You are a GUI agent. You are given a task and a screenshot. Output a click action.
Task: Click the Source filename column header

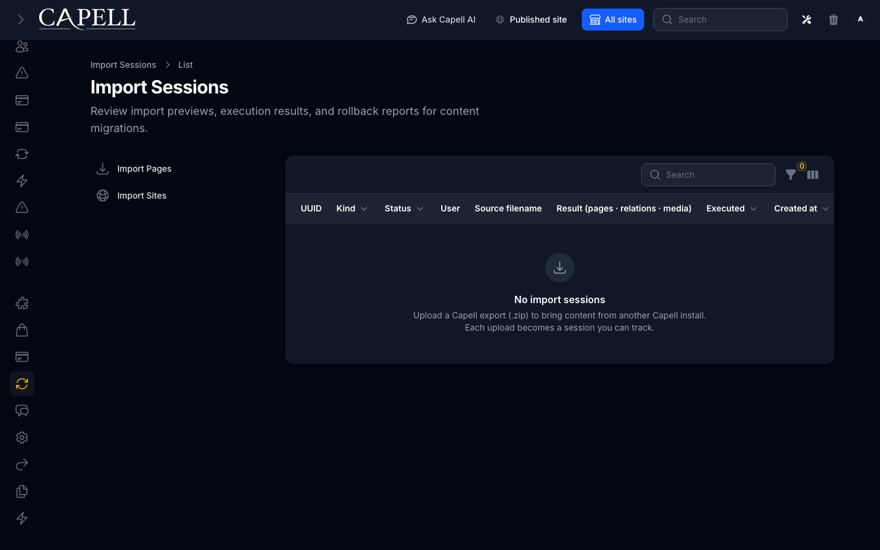pyautogui.click(x=508, y=208)
